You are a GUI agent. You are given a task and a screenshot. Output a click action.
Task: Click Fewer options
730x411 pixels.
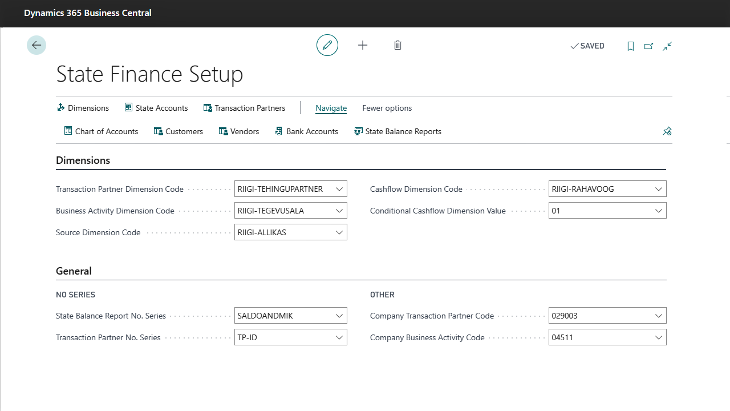[x=387, y=108]
